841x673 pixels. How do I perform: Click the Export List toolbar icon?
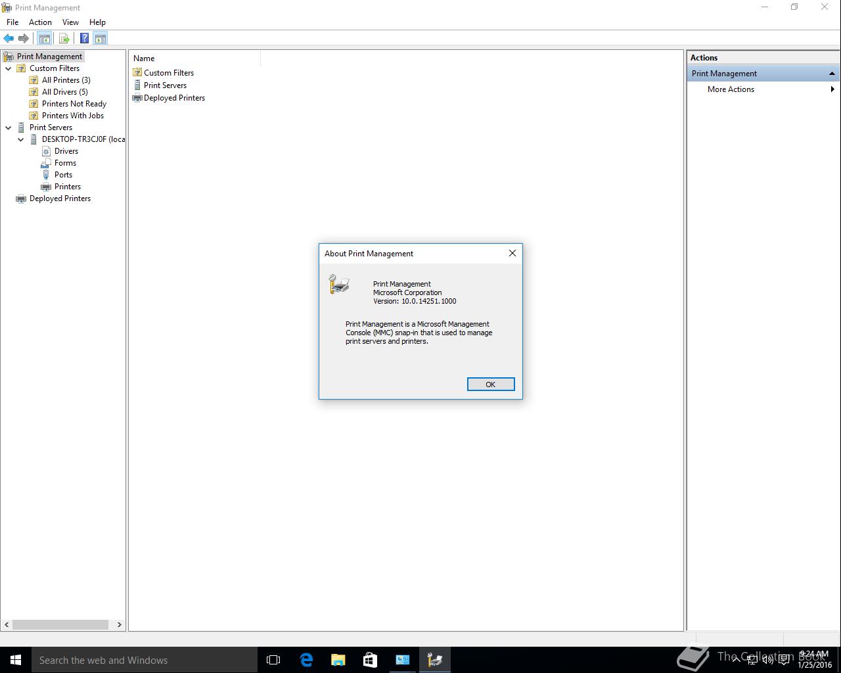point(64,39)
